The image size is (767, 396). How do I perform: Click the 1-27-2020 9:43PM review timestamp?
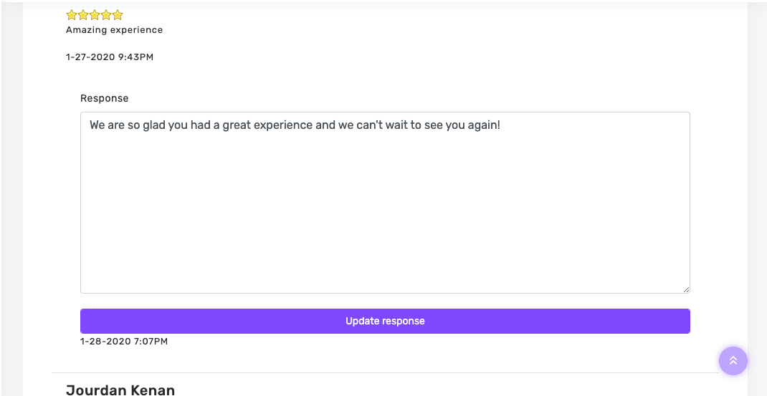tap(110, 57)
